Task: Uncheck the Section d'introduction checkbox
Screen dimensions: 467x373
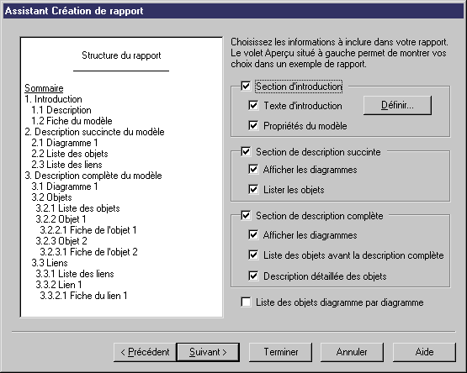Action: click(x=246, y=87)
